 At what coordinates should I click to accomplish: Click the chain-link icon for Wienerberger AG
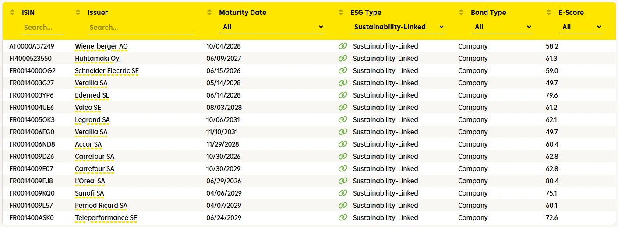click(343, 46)
